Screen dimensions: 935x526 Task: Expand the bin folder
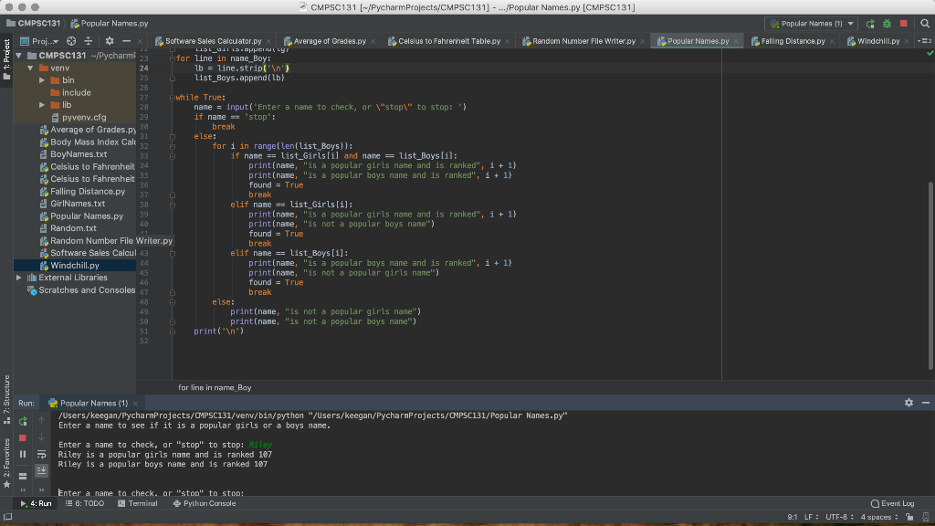(42, 80)
